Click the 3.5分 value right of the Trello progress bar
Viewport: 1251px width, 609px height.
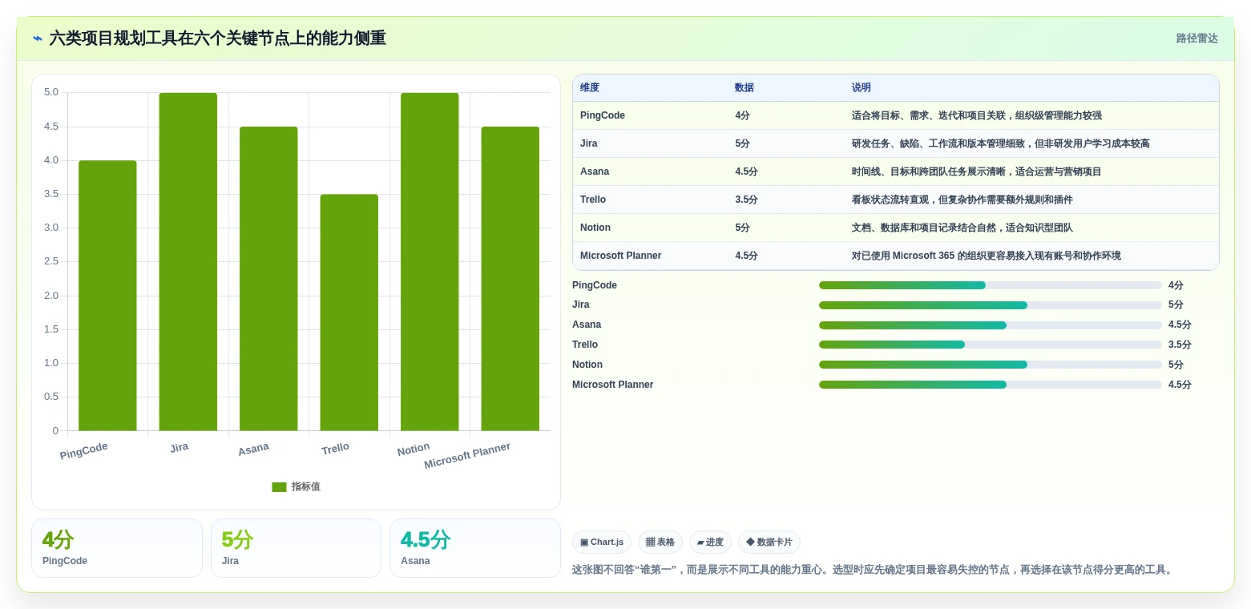point(1180,345)
